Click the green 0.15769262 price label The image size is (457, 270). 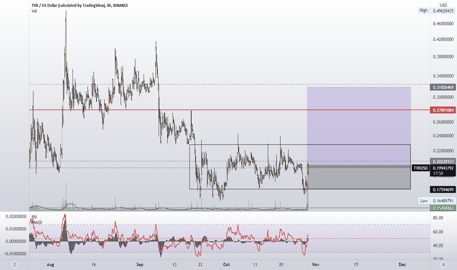tap(443, 208)
